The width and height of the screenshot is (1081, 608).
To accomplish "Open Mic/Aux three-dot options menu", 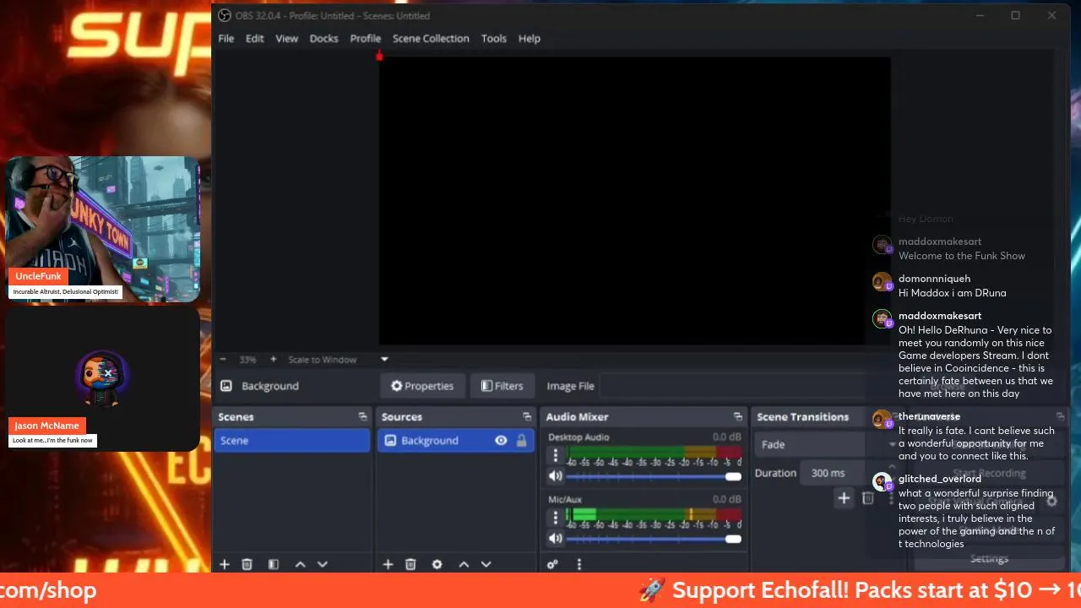I will (x=555, y=518).
